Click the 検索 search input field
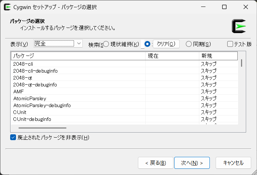 [x=143, y=44]
